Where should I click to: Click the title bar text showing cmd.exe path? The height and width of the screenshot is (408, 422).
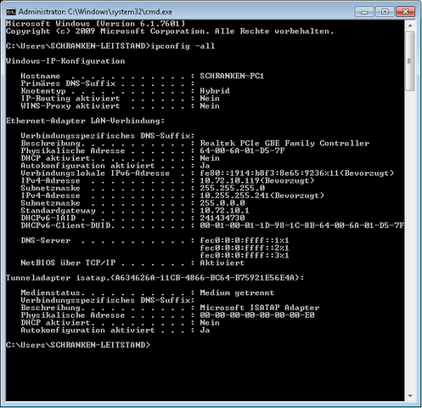click(x=95, y=12)
